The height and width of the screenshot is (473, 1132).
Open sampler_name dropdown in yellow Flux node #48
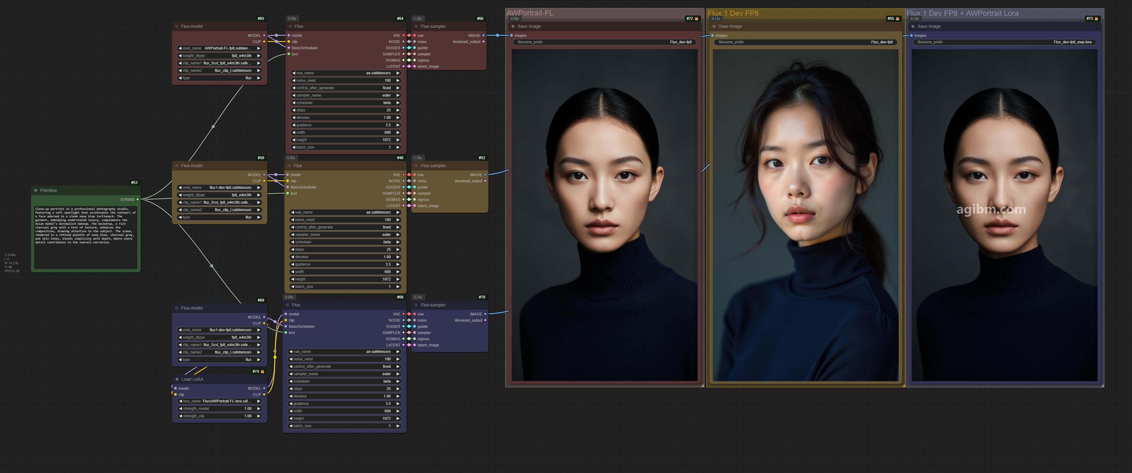click(345, 235)
